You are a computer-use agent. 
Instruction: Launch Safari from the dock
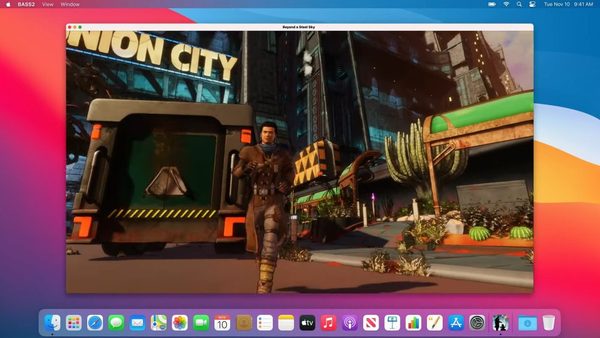95,323
